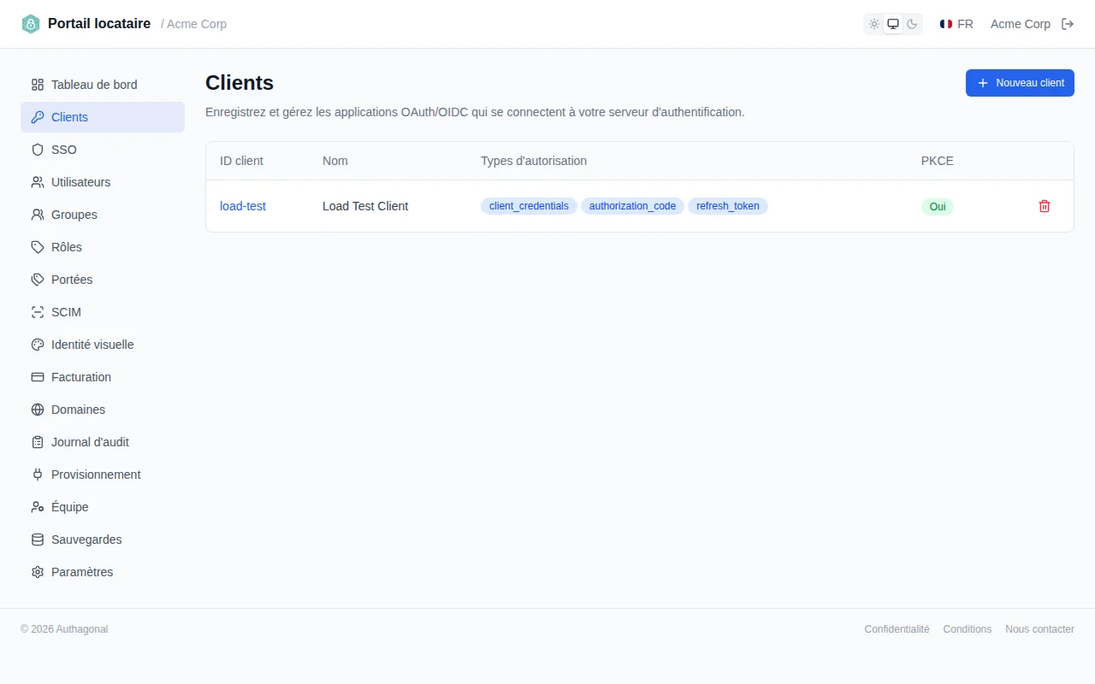Open the Conditions footer link
Viewport: 1095px width, 684px height.
(968, 629)
